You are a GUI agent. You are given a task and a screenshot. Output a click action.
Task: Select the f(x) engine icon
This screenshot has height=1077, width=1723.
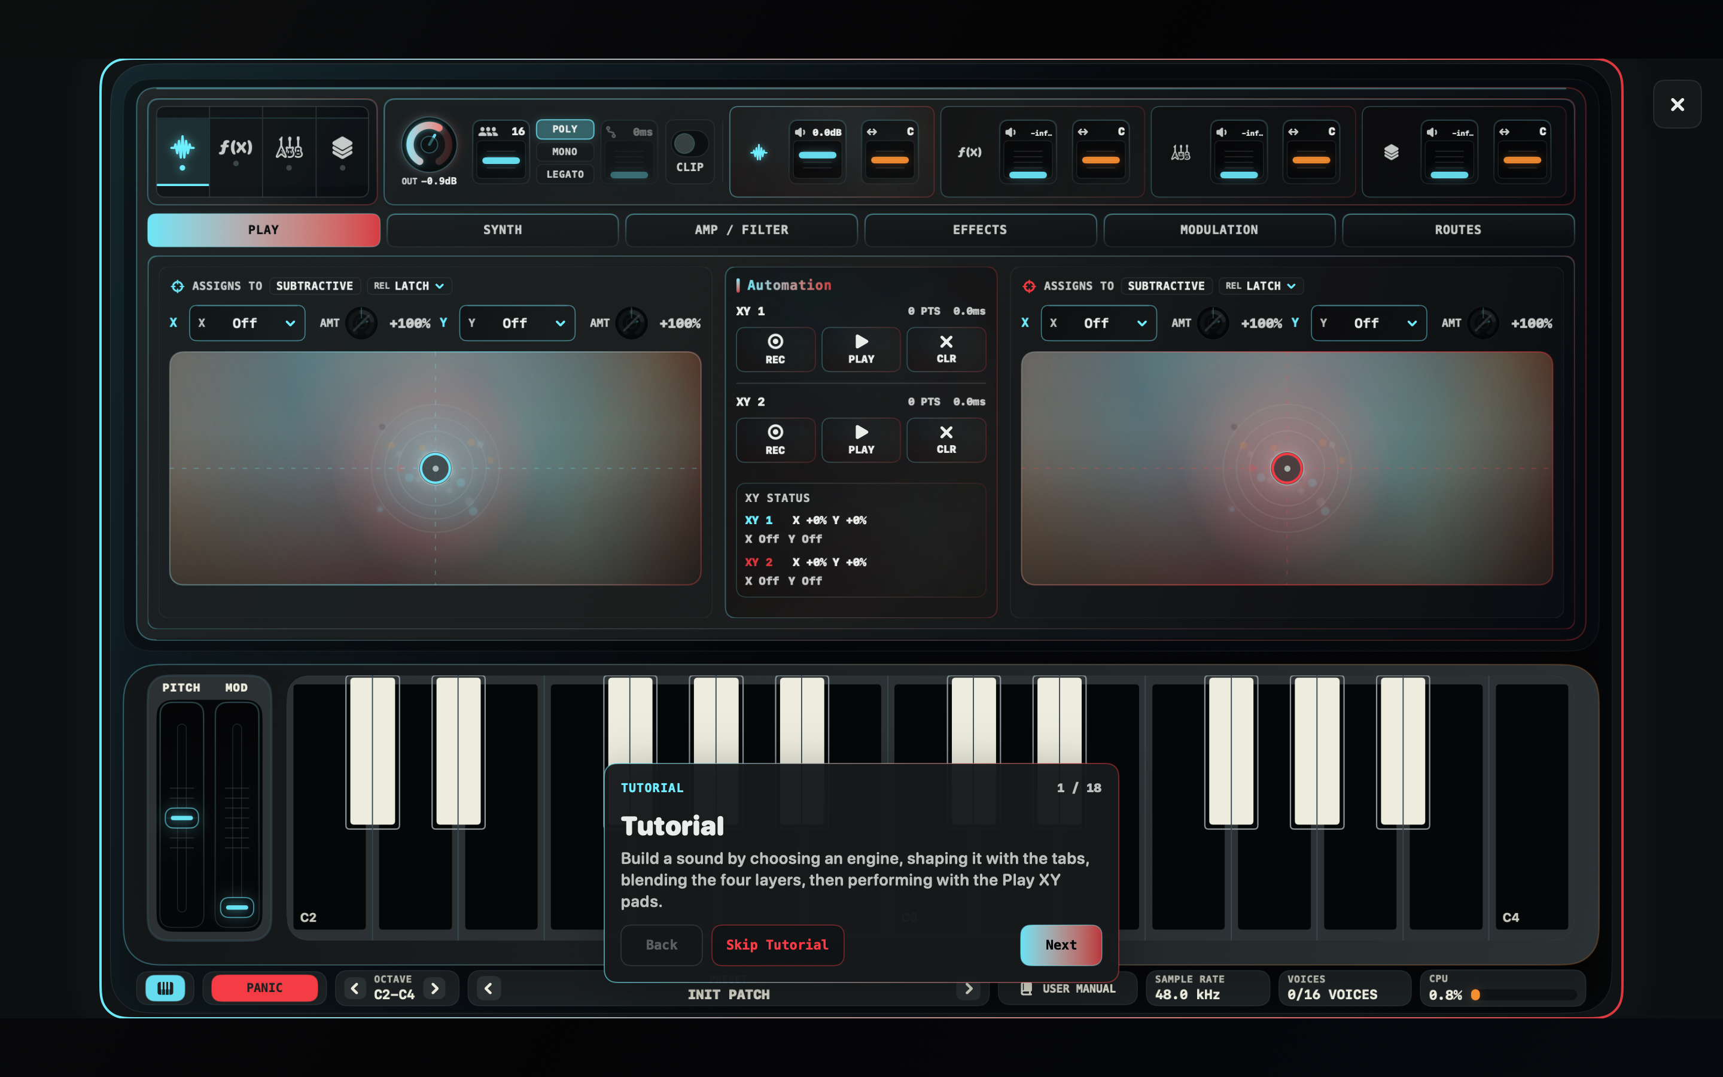tap(236, 148)
